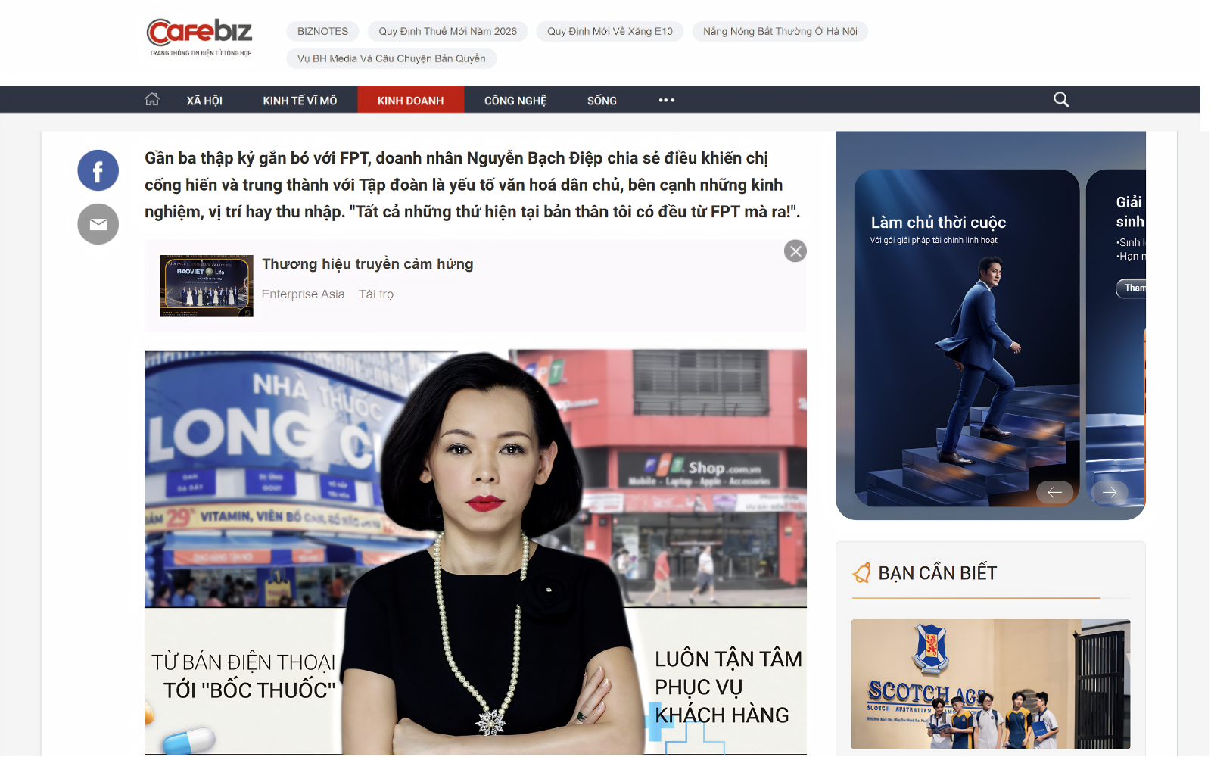The height and width of the screenshot is (757, 1211).
Task: Open the CafeBiz logo homepage
Action: 199,37
